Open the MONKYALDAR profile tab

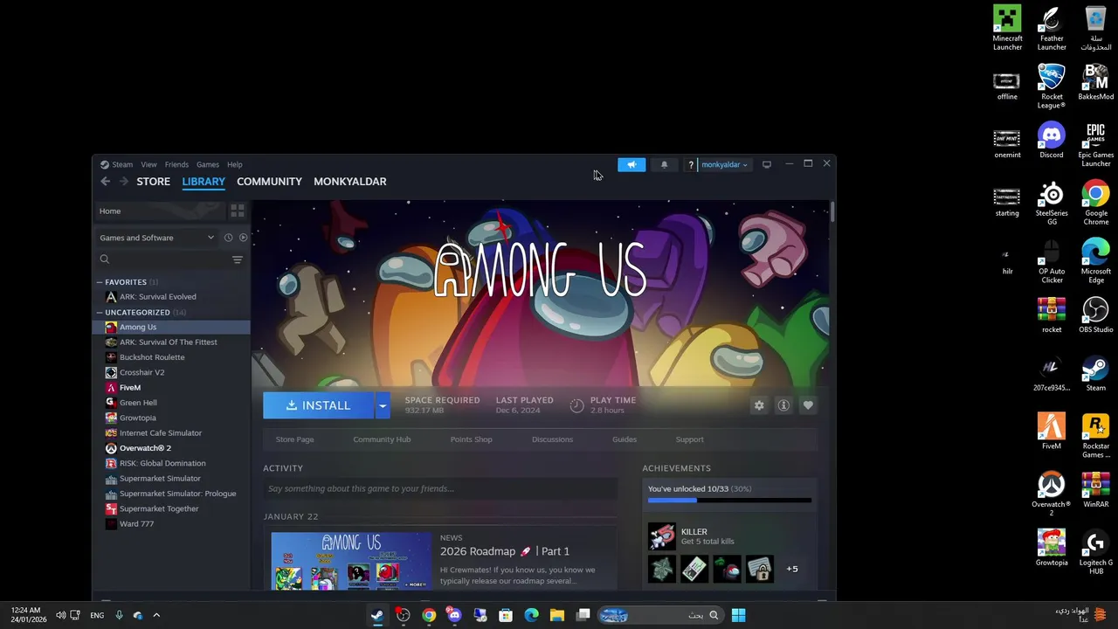click(350, 182)
